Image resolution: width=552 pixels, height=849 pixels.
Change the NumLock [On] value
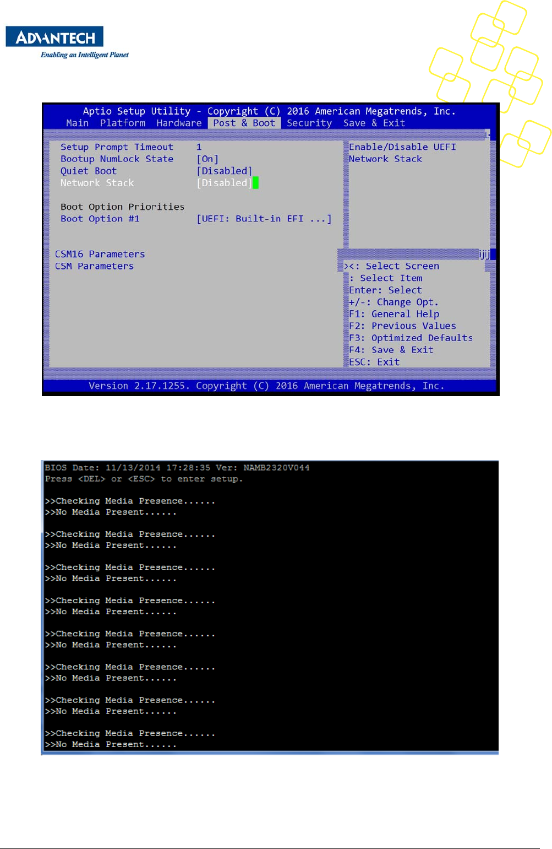point(207,159)
